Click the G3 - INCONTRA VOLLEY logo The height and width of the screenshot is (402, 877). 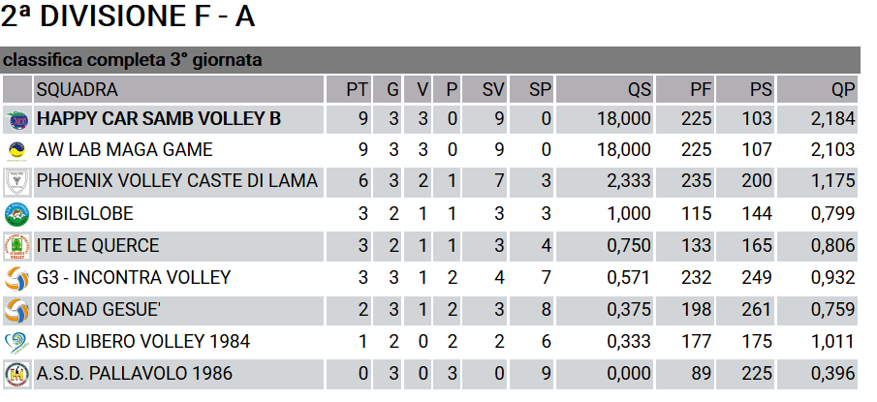point(16,278)
